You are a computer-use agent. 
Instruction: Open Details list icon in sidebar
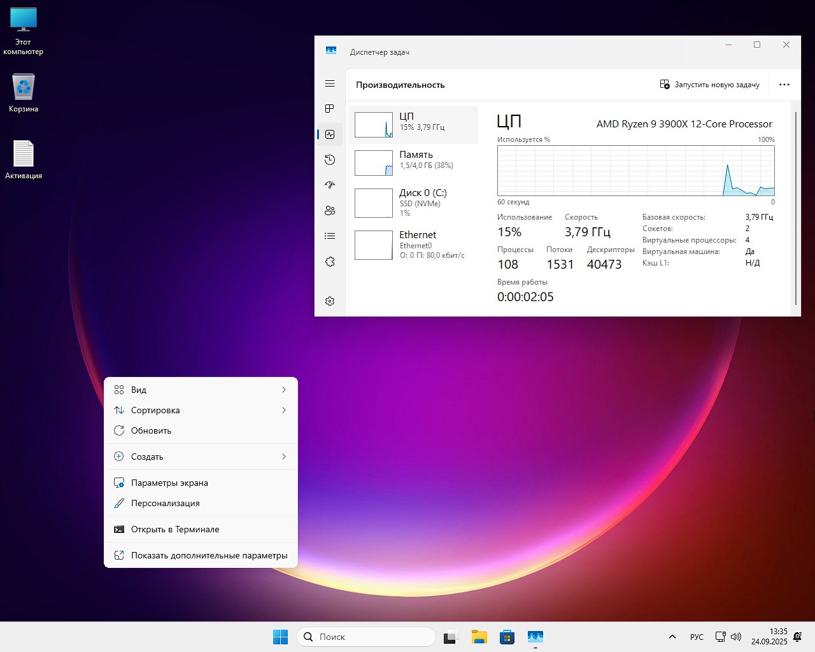pos(330,236)
